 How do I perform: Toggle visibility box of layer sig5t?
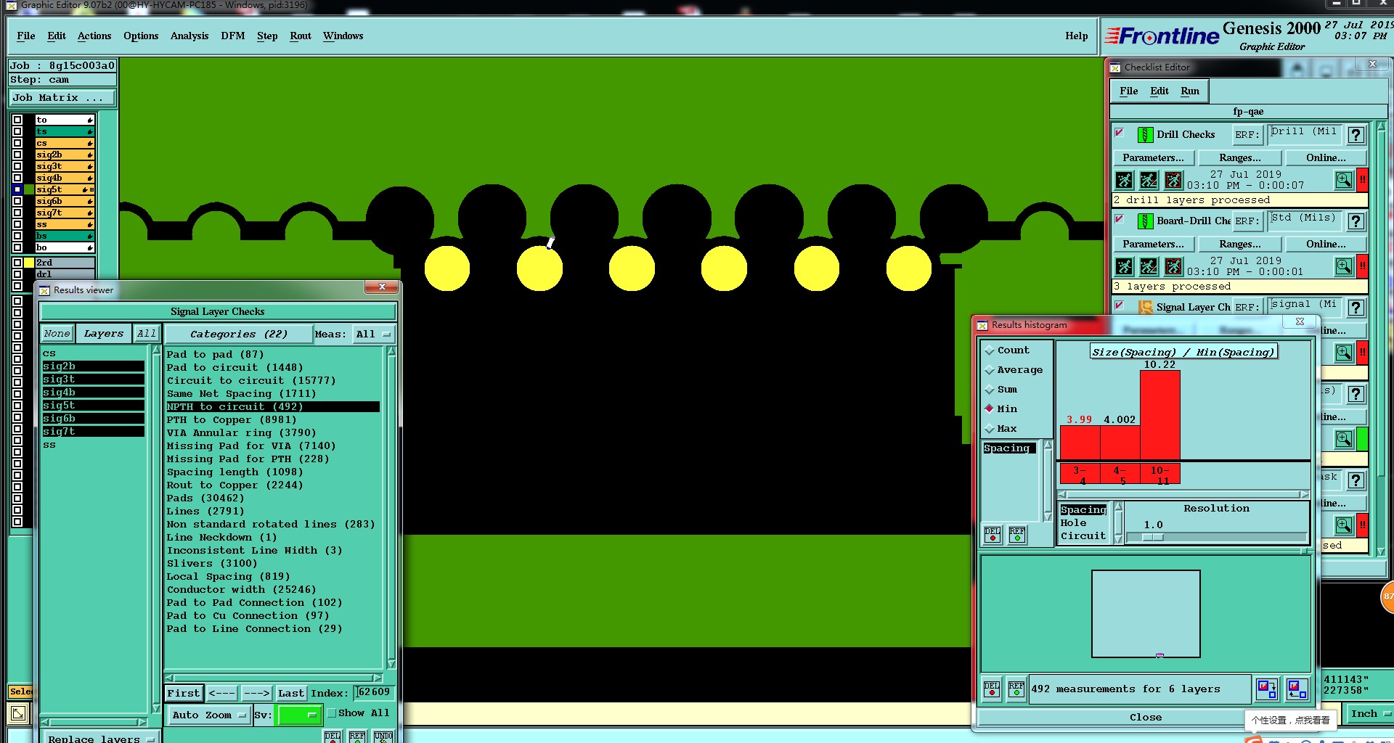pyautogui.click(x=17, y=189)
